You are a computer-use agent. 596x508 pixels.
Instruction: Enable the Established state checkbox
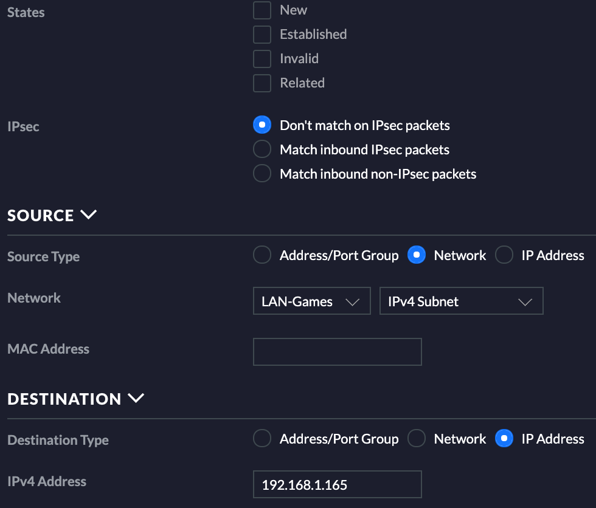pos(262,35)
